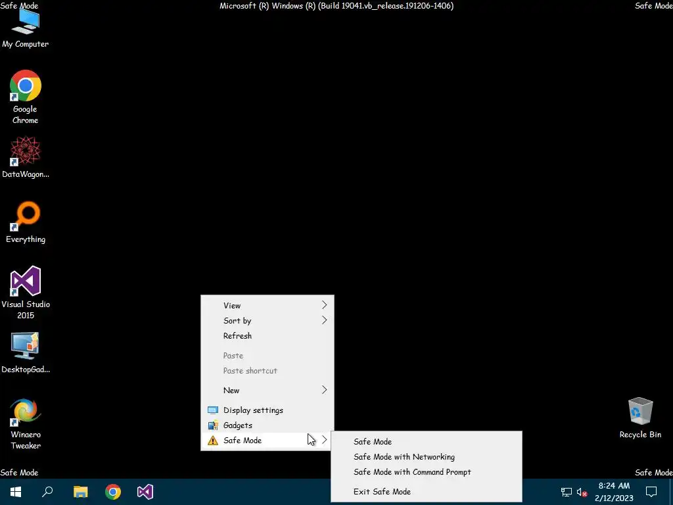
Task: Expand the Sort by submenu
Action: coord(267,320)
